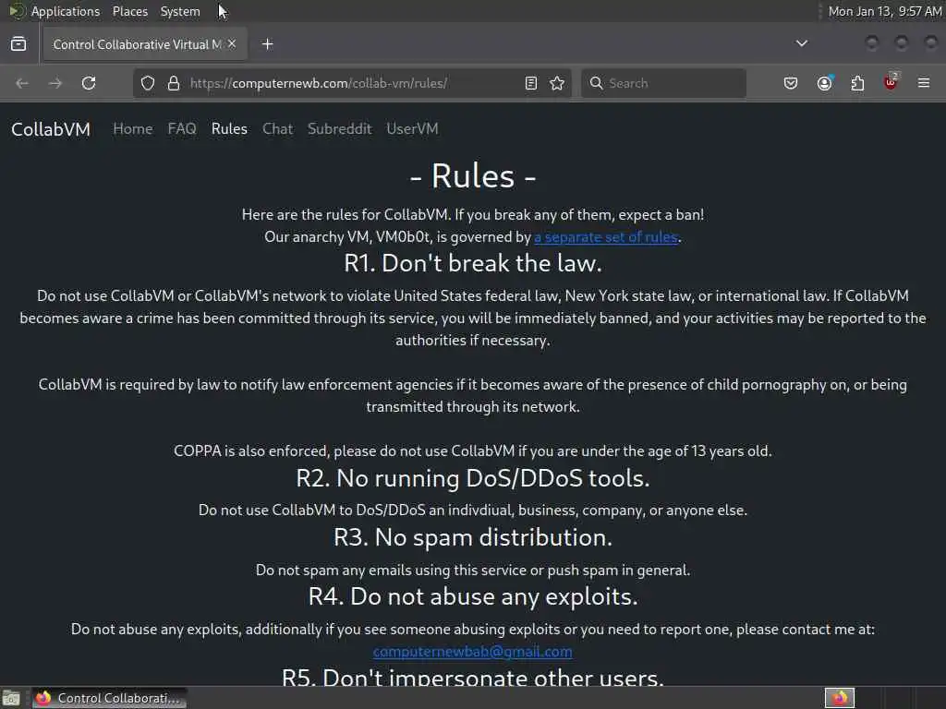The width and height of the screenshot is (946, 709).
Task: Click the 'R3. No spam distribution.' heading
Action: (472, 538)
